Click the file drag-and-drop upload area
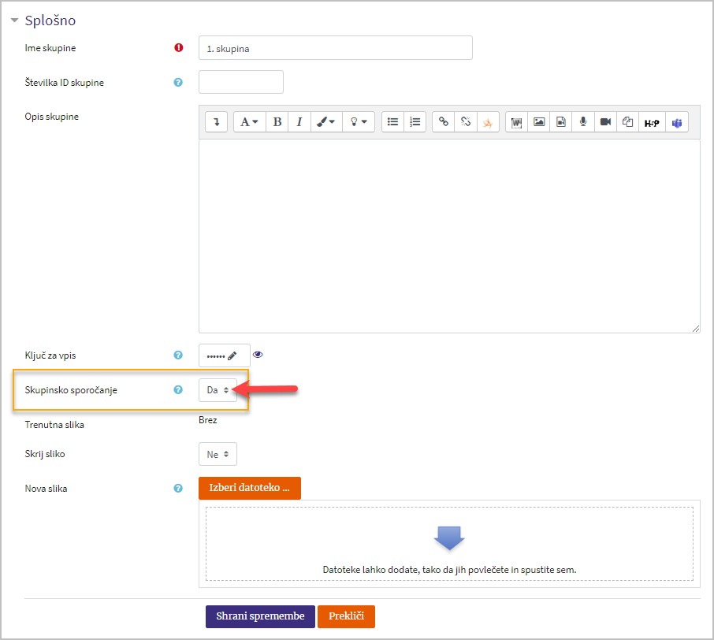The width and height of the screenshot is (714, 640). tap(449, 544)
